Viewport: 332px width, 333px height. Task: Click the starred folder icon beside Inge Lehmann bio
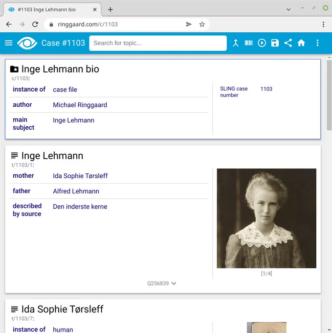coord(14,69)
